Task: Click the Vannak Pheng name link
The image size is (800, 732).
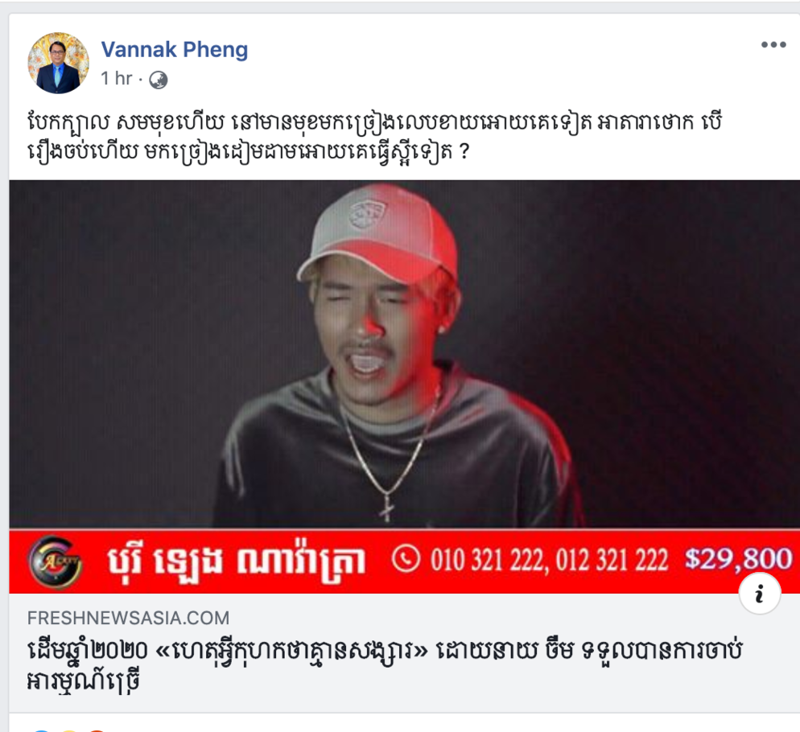Action: [175, 50]
